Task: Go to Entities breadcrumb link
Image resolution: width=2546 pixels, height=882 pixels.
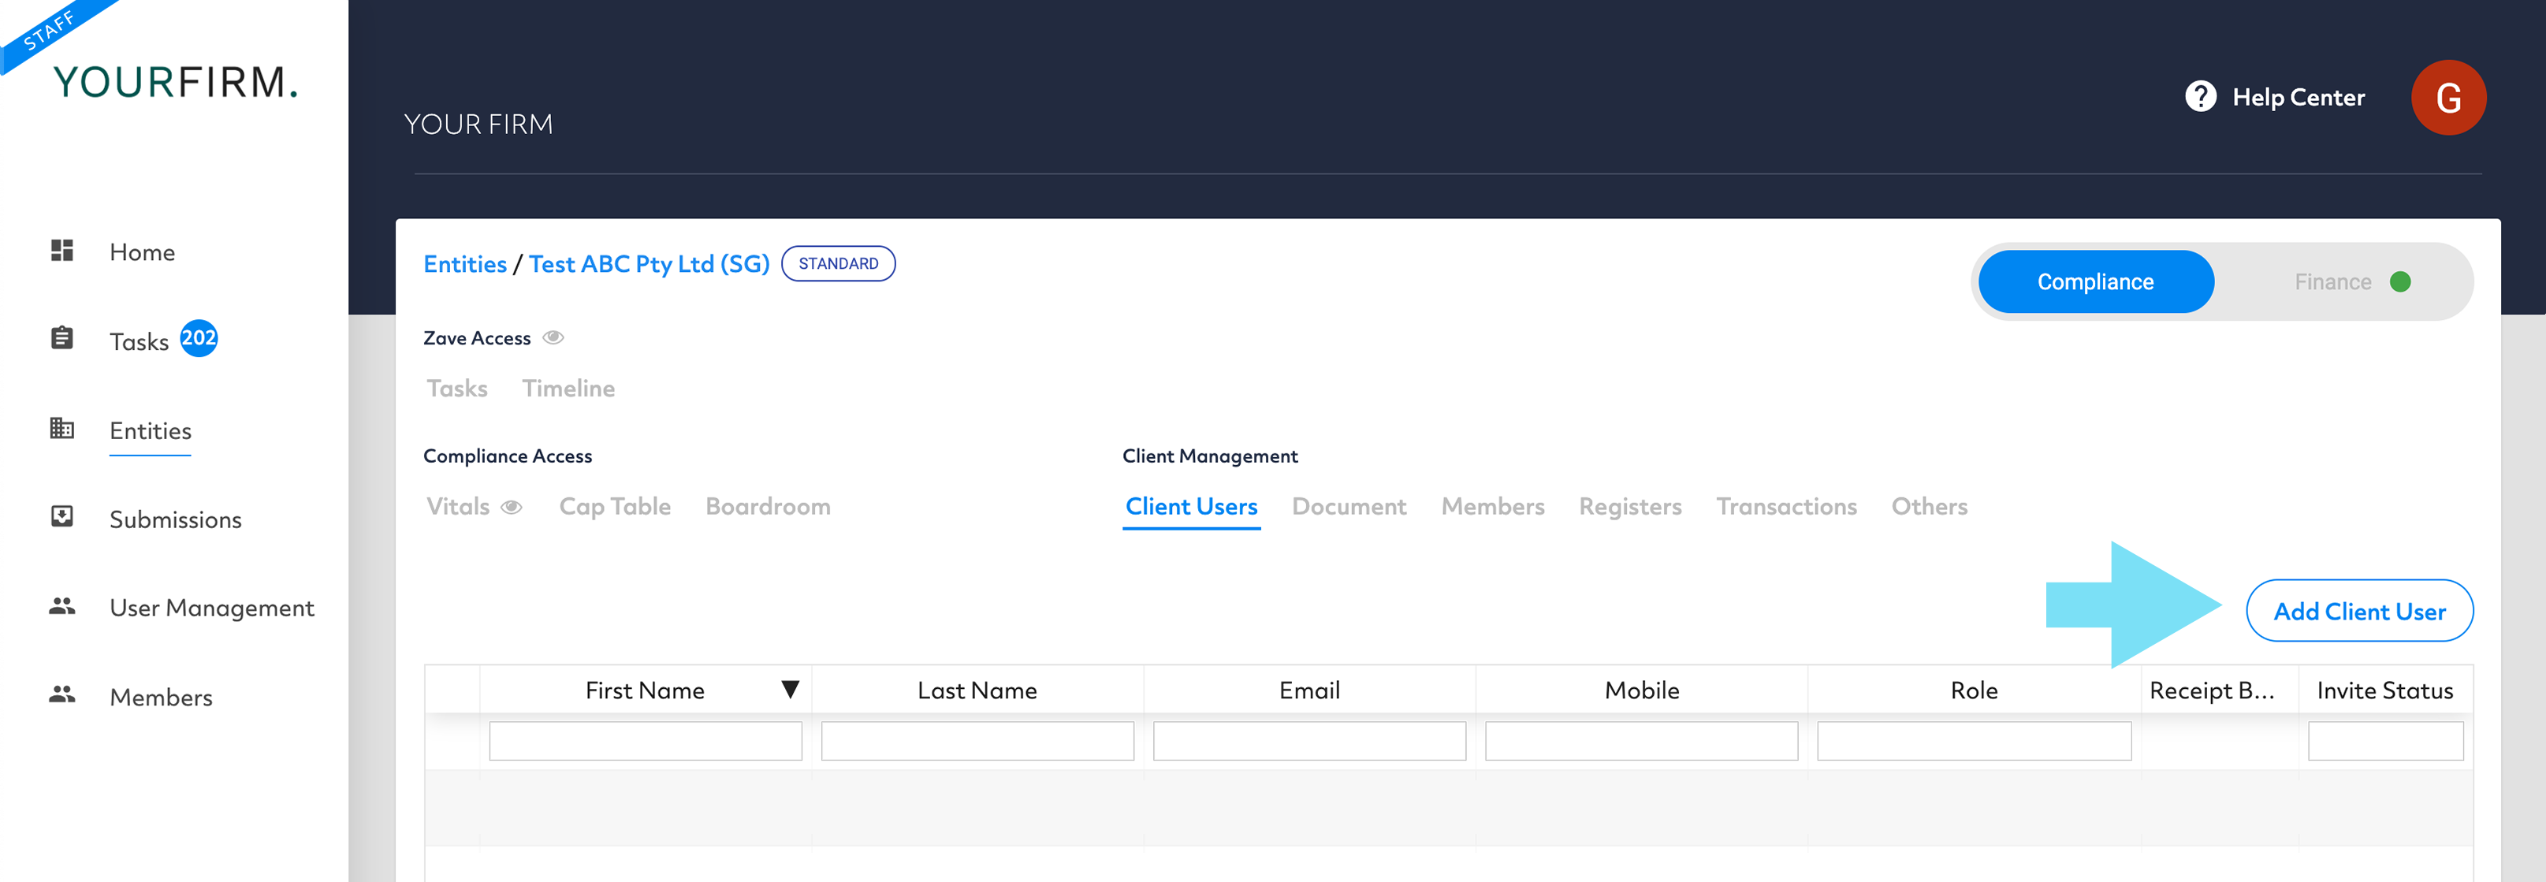Action: [x=464, y=264]
